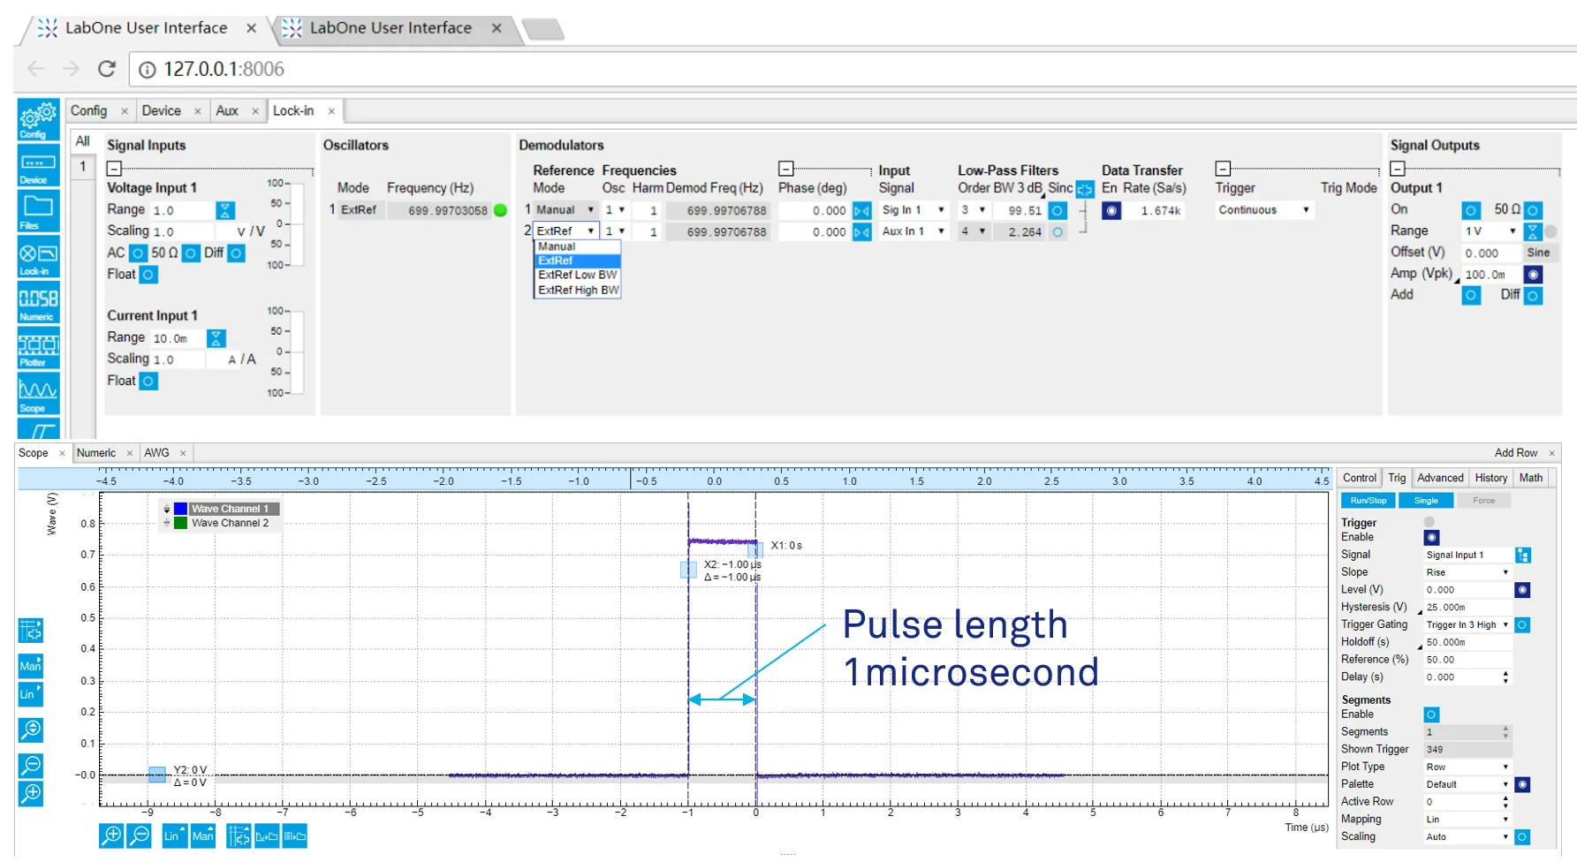This screenshot has width=1577, height=862.
Task: Toggle data transfer enable for demodulator 1
Action: tap(1112, 210)
